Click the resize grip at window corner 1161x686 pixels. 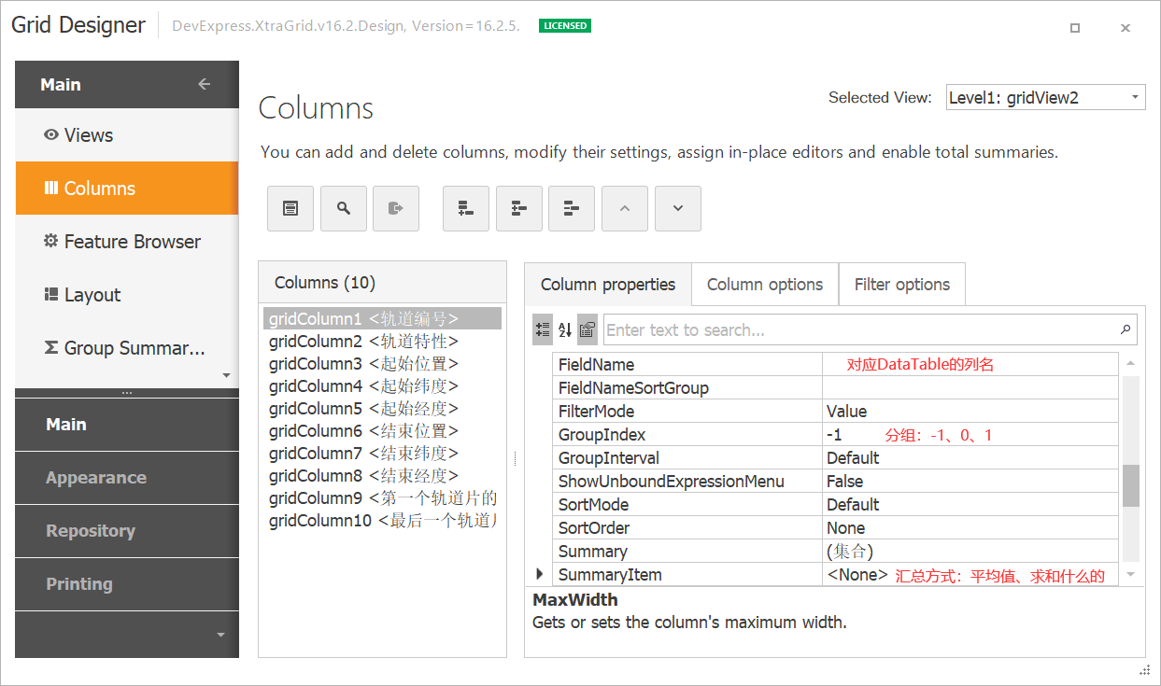(1145, 670)
